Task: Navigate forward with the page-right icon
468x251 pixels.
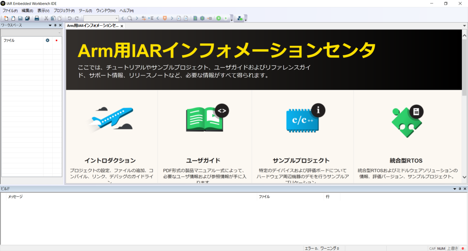Action: 186,18
